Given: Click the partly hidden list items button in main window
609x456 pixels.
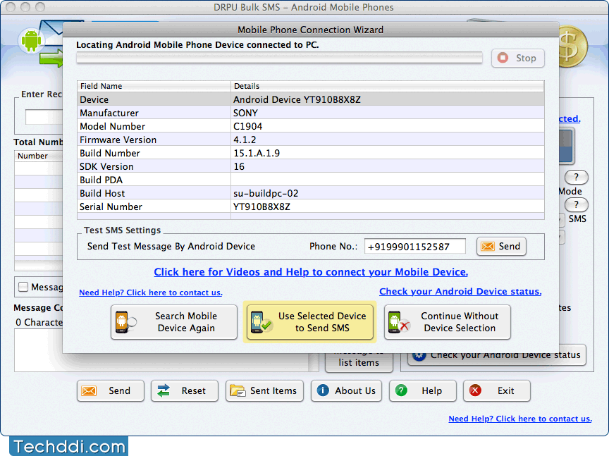Looking at the screenshot, I should 359,362.
